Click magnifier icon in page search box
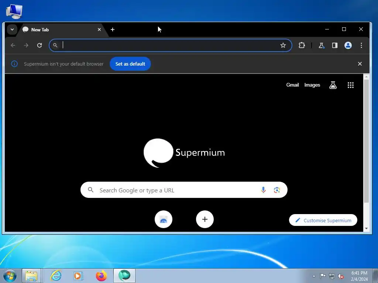The image size is (378, 283). [91, 190]
